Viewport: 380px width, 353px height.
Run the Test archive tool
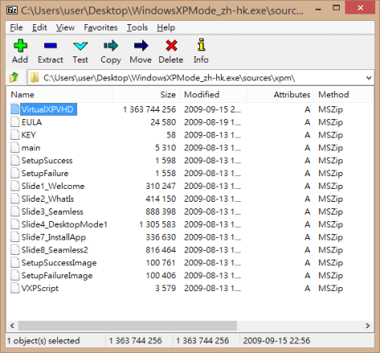[x=80, y=46]
